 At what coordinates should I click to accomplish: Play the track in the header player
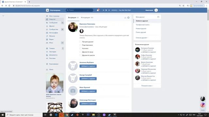pos(106,10)
